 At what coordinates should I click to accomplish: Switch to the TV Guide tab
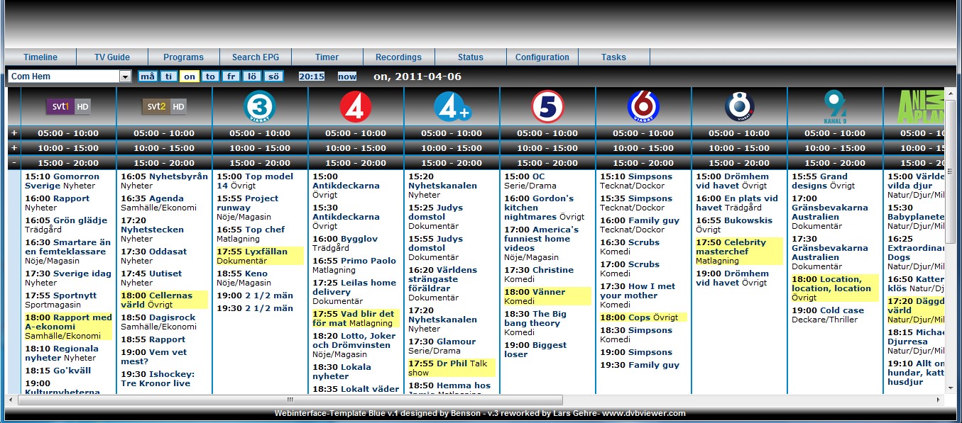(112, 57)
